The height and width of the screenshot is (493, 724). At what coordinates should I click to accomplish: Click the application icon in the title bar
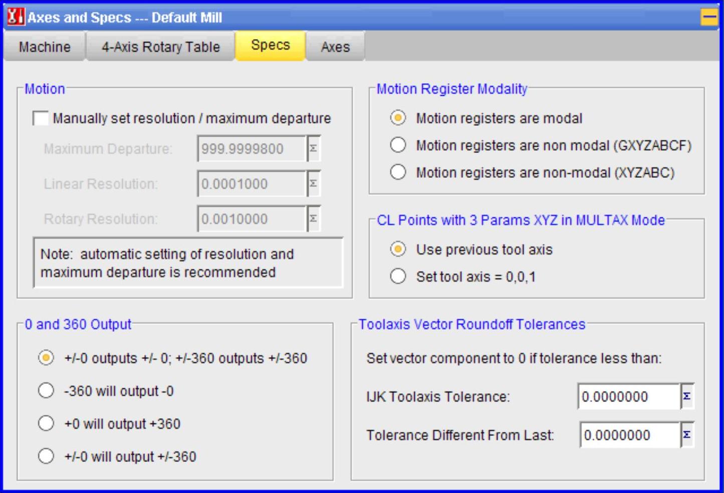pos(15,17)
